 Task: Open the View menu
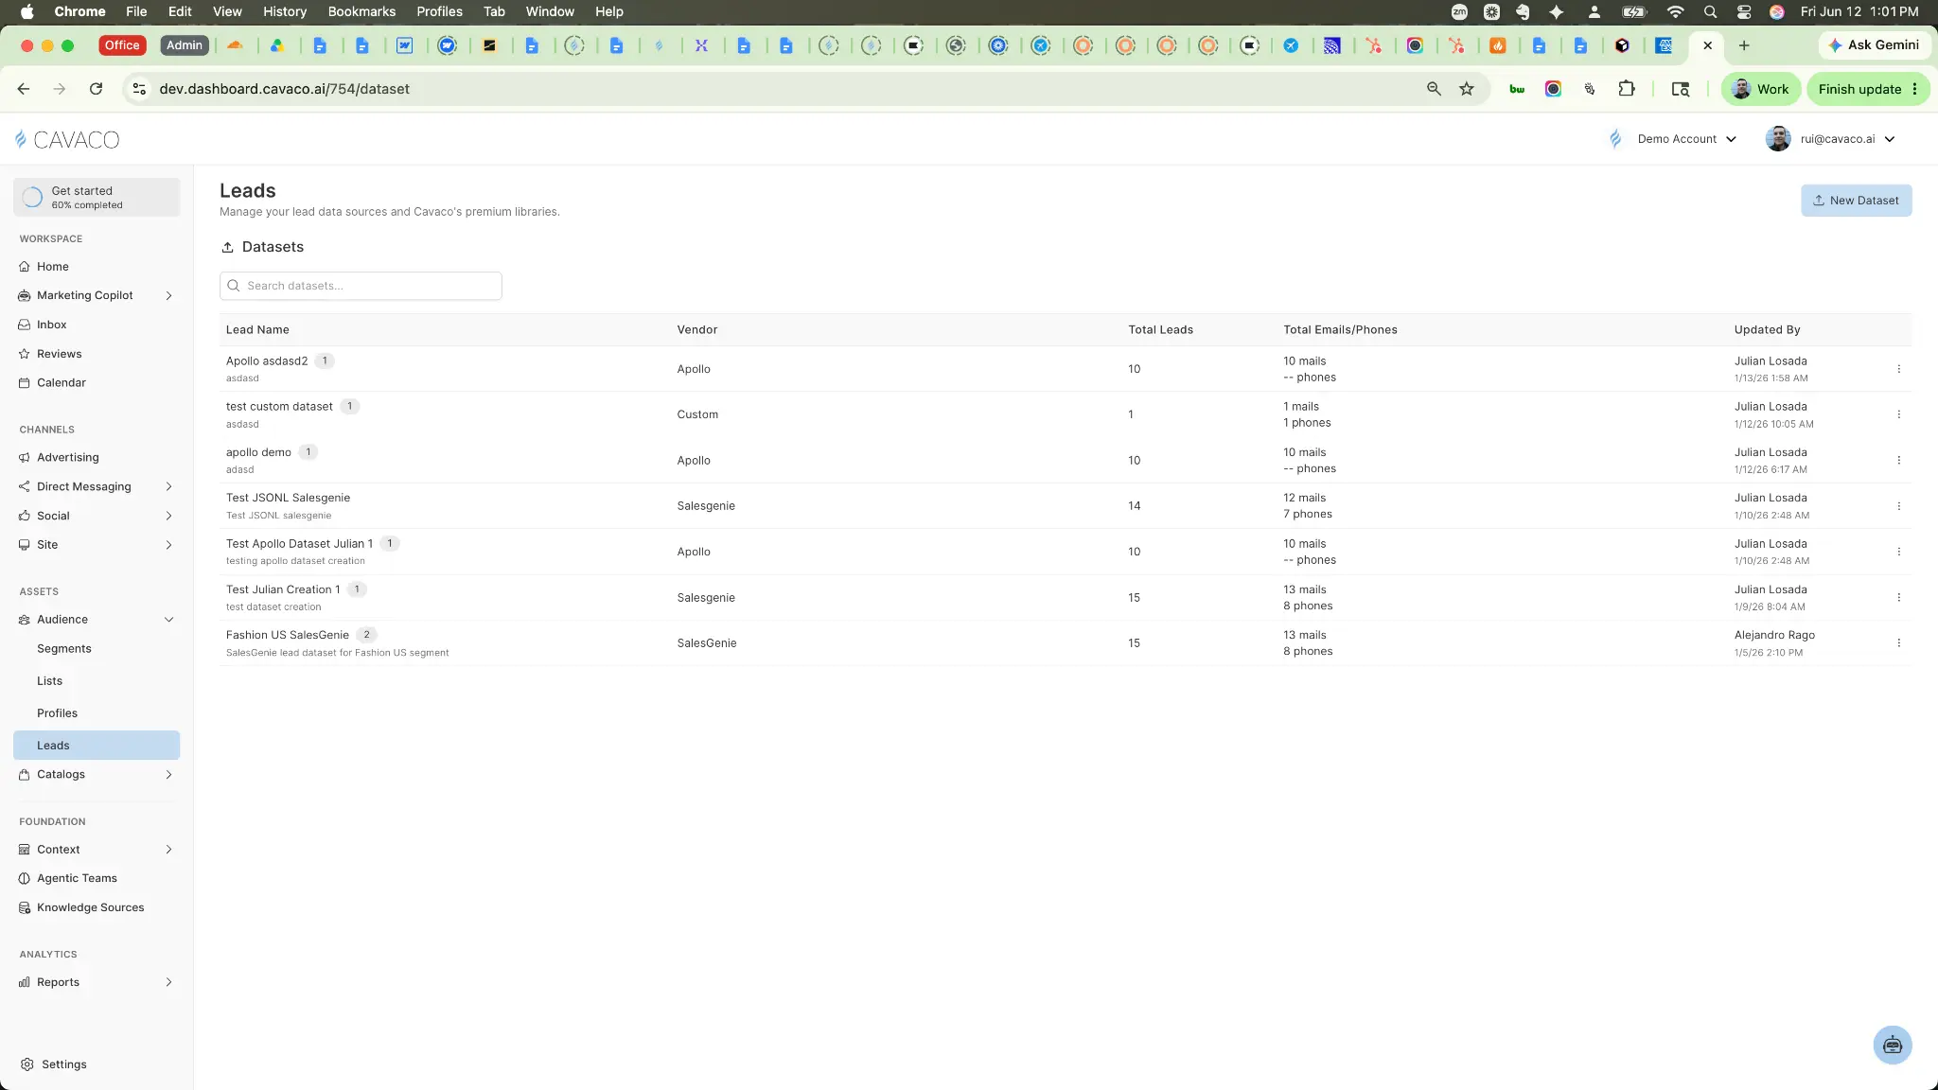click(x=227, y=11)
